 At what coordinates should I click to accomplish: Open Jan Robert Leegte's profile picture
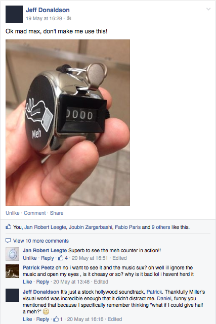point(13,254)
